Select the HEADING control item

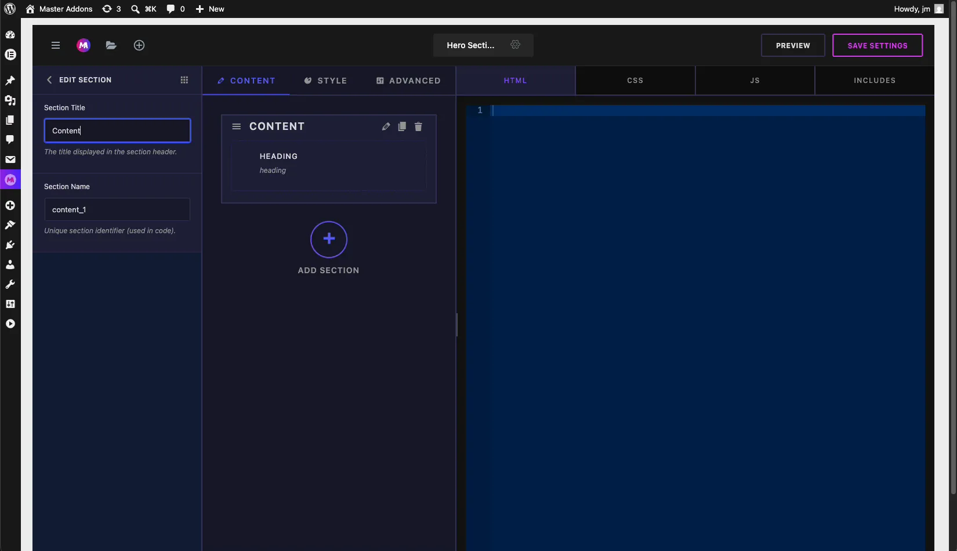tap(329, 165)
